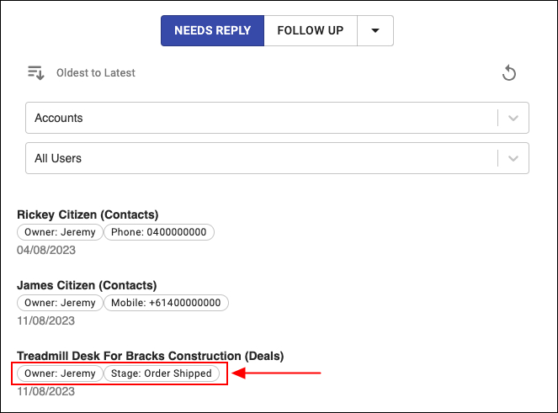Select the 11/08/2023 date under James Citizen
The width and height of the screenshot is (558, 413).
point(46,320)
